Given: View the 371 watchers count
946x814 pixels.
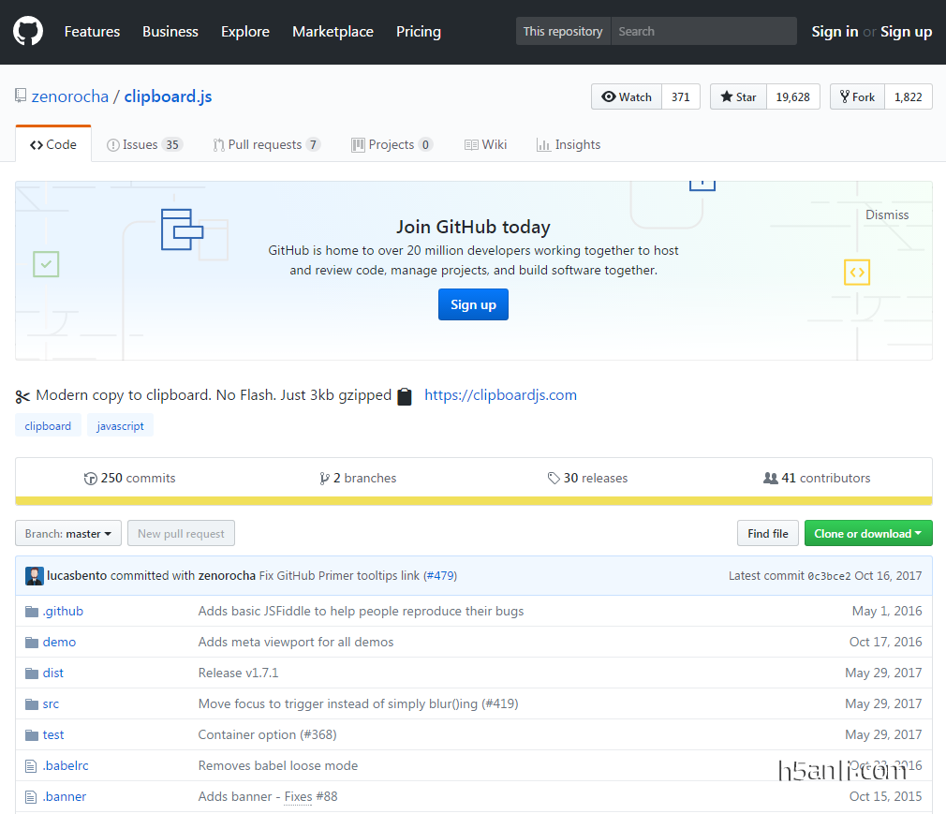Looking at the screenshot, I should [681, 96].
